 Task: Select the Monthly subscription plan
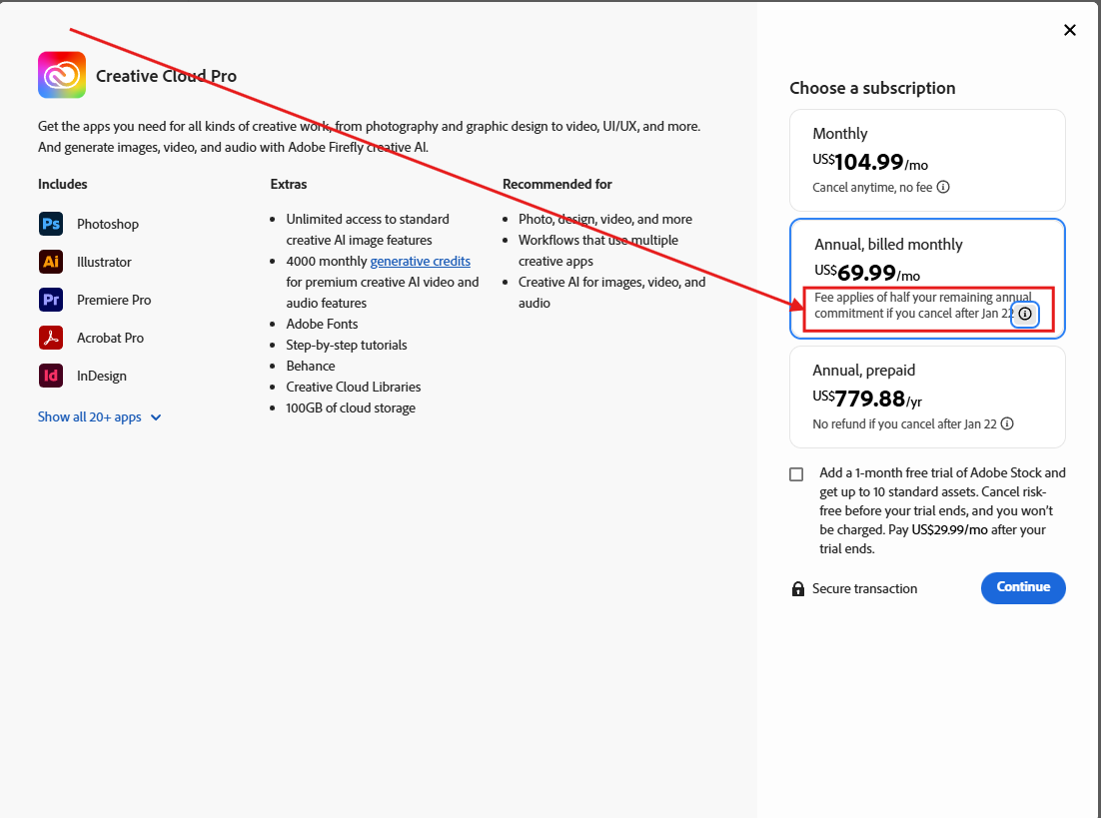926,159
